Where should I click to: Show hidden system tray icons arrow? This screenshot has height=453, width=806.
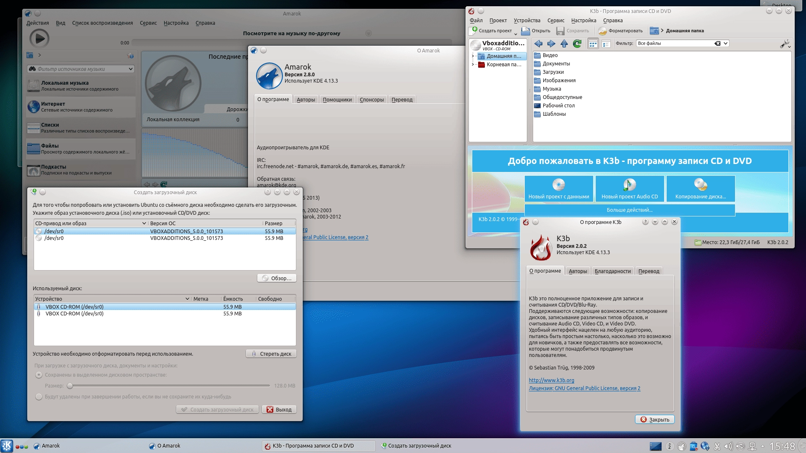point(763,446)
